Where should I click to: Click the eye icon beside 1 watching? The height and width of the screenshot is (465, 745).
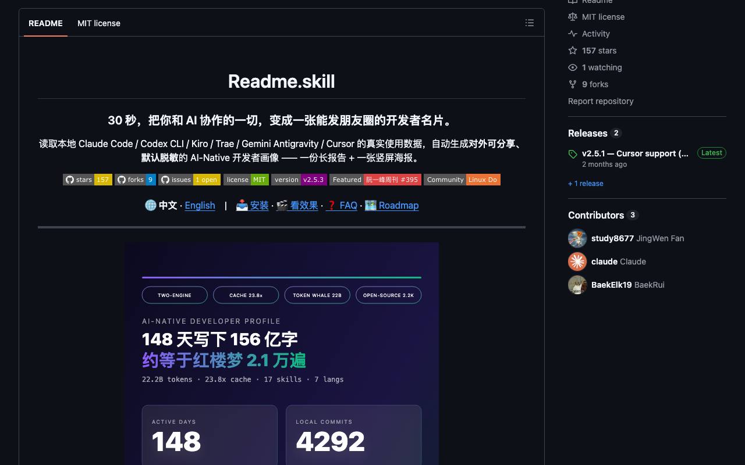point(573,67)
